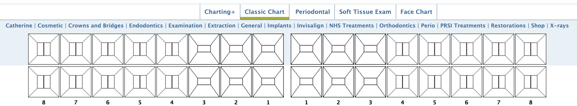Open the Periodontal tab
Viewport: 577px width, 106px height.
coord(312,12)
